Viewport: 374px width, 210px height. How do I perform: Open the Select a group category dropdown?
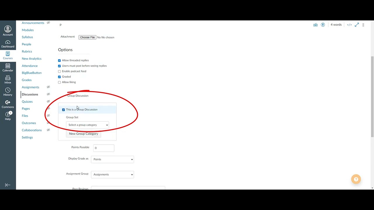87,125
